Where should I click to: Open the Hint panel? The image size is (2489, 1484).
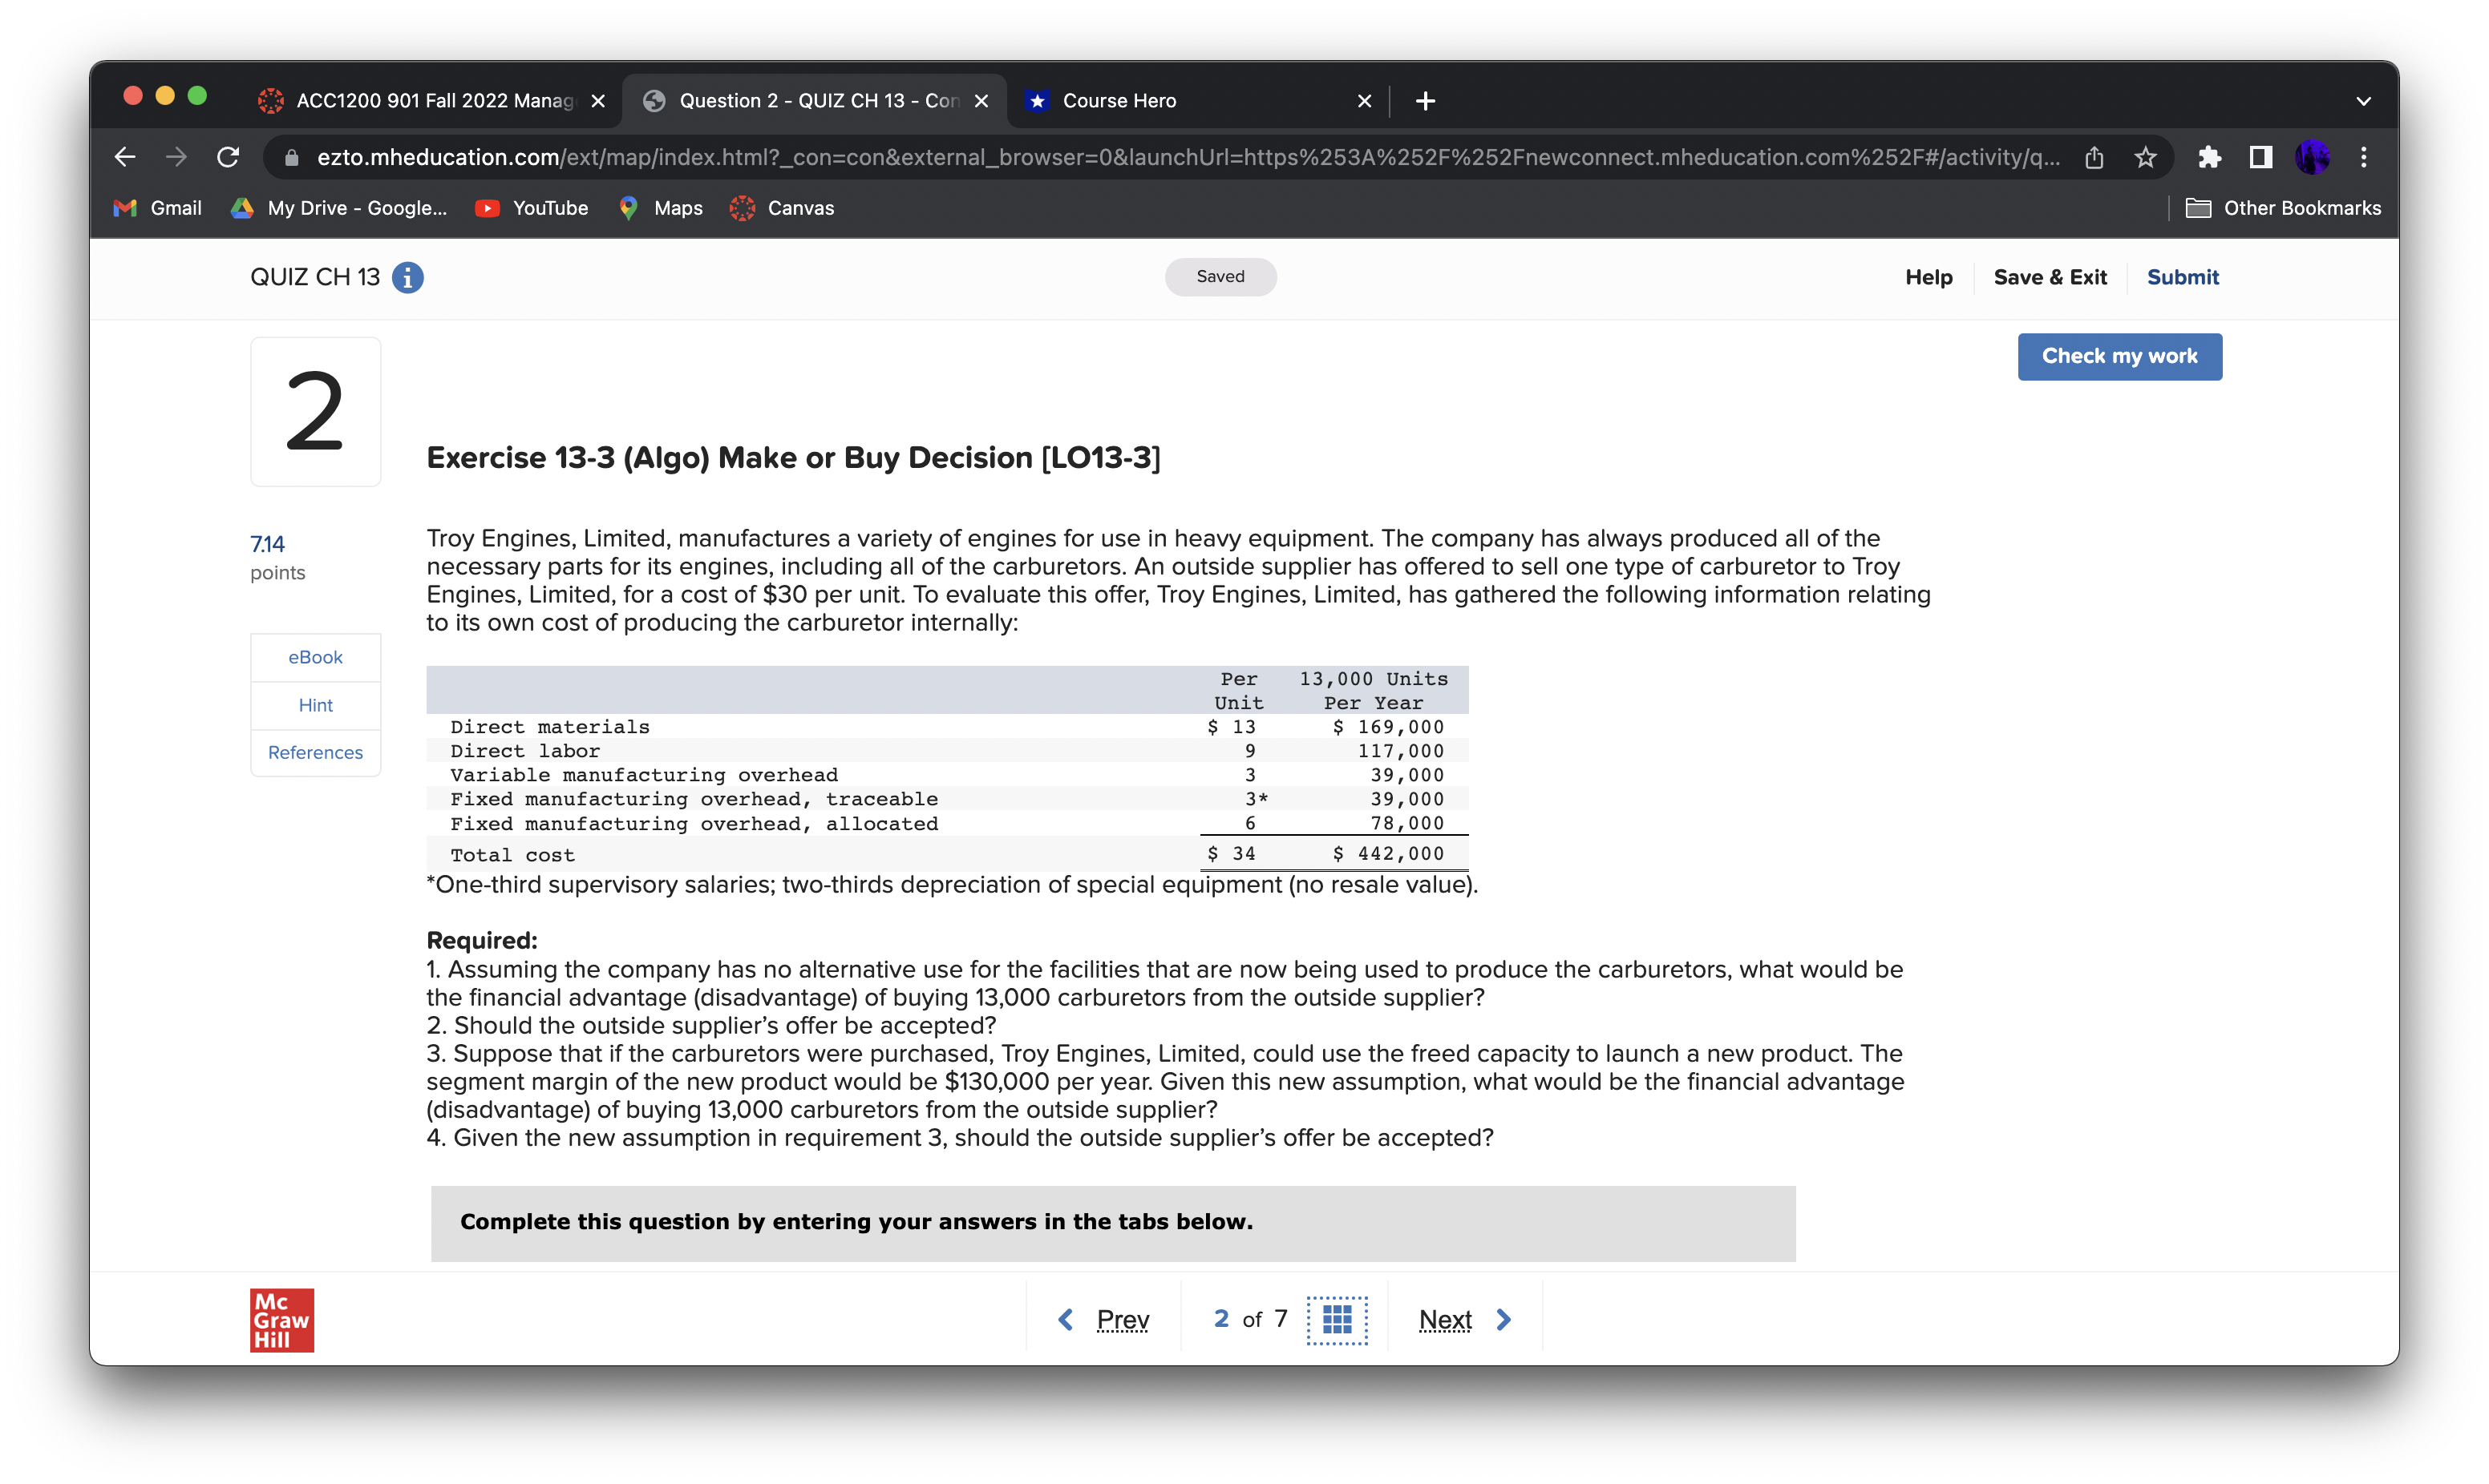coord(315,705)
